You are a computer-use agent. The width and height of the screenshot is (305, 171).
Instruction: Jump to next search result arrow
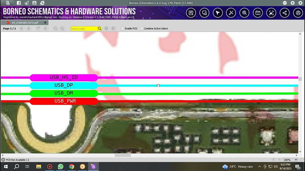click(x=113, y=29)
